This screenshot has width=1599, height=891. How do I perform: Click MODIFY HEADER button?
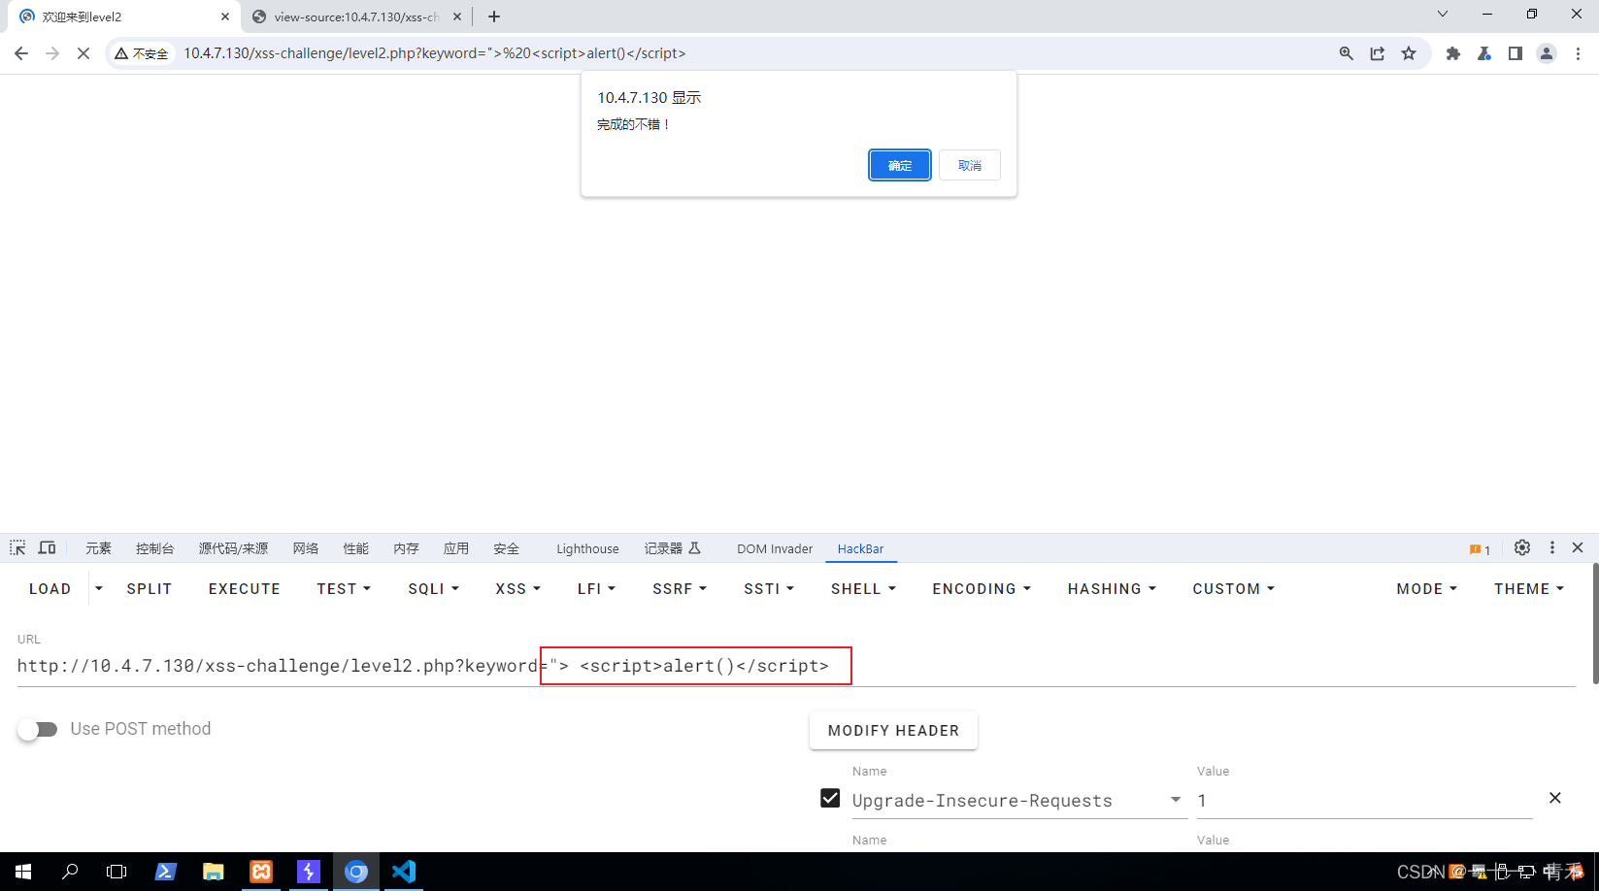893,731
